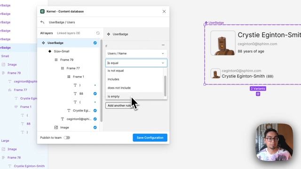Click text icon beside Crystie Egi... in plugin
This screenshot has width=301, height=169.
[69, 111]
